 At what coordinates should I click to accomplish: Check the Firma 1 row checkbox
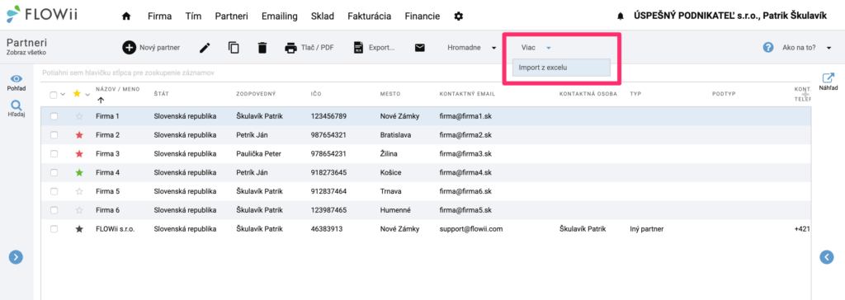[54, 116]
